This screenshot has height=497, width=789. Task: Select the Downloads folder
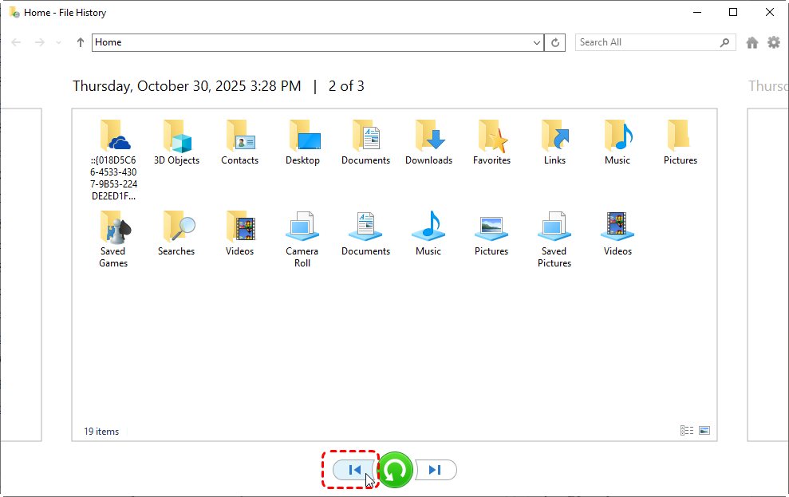pyautogui.click(x=428, y=143)
